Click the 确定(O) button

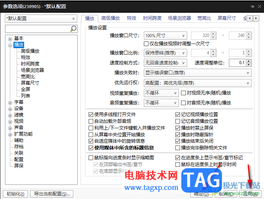point(202,194)
